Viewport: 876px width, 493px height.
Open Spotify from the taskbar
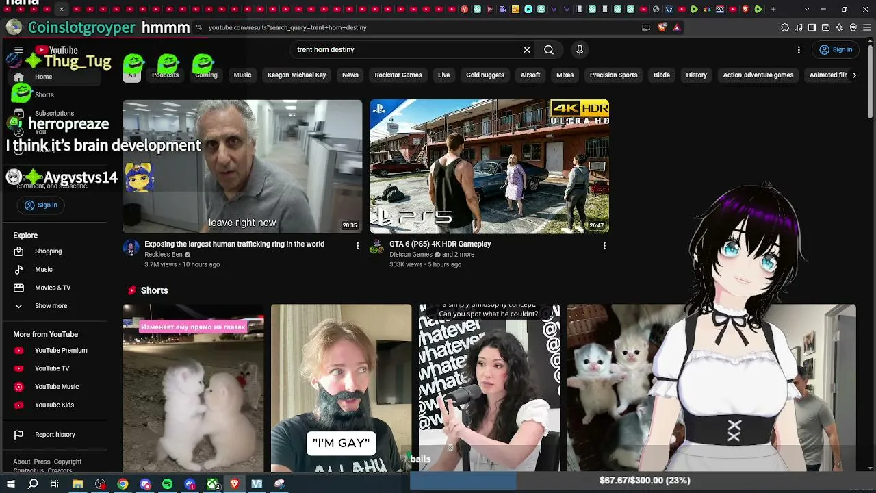point(168,484)
